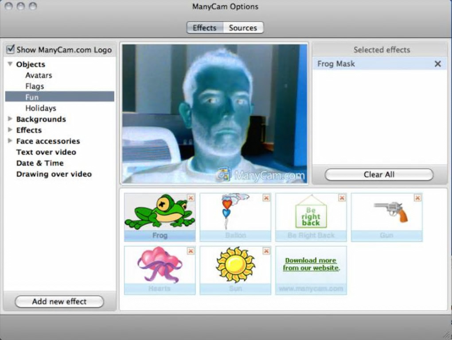Click the Face accessories category label
452x340 pixels.
coord(48,141)
